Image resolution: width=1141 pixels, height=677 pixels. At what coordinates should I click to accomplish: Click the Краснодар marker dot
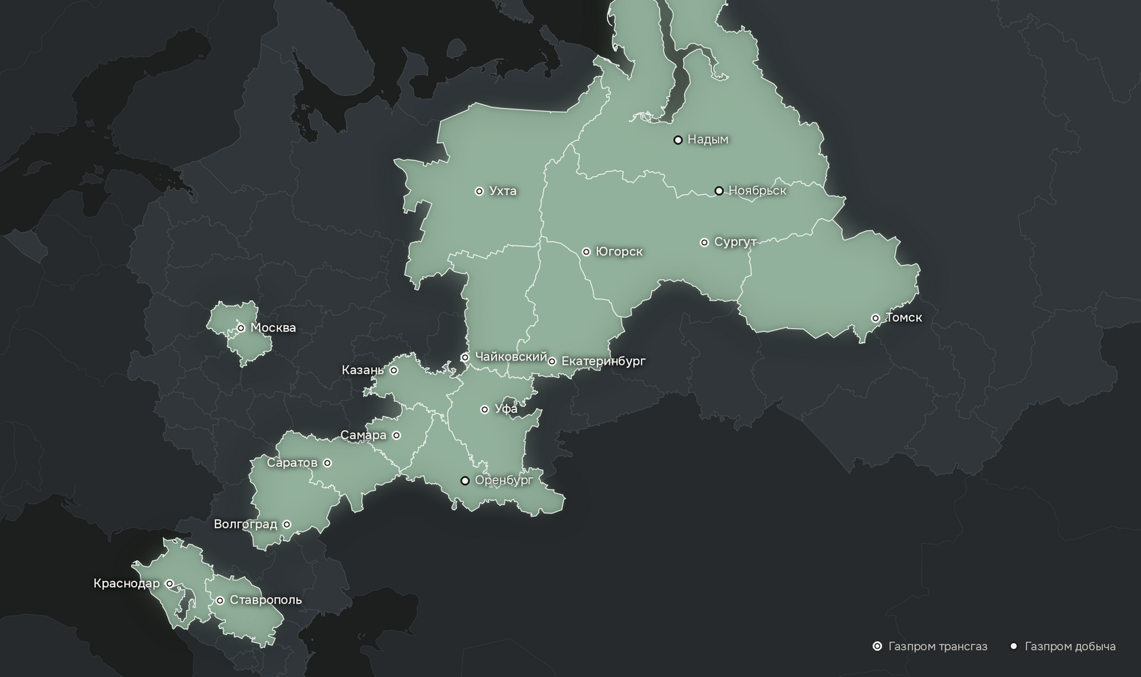pos(170,583)
